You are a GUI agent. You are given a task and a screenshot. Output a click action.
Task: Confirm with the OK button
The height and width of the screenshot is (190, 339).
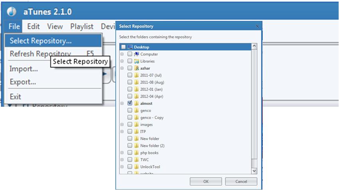(206, 181)
